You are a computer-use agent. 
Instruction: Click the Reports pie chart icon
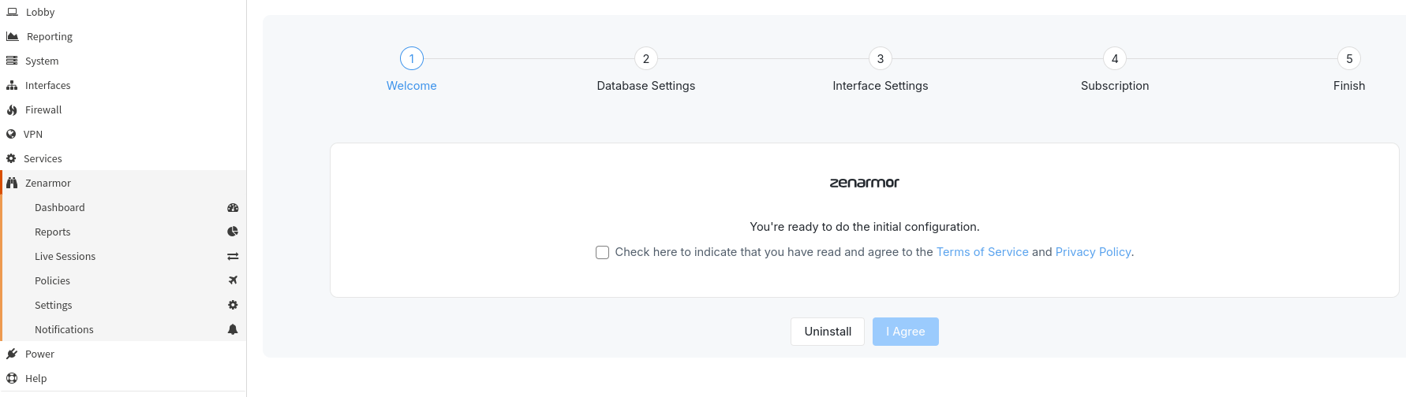tap(233, 232)
